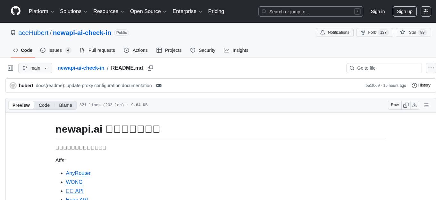Viewport: 436px width, 200px height.
Task: Click the Go to file search field
Action: pyautogui.click(x=384, y=68)
